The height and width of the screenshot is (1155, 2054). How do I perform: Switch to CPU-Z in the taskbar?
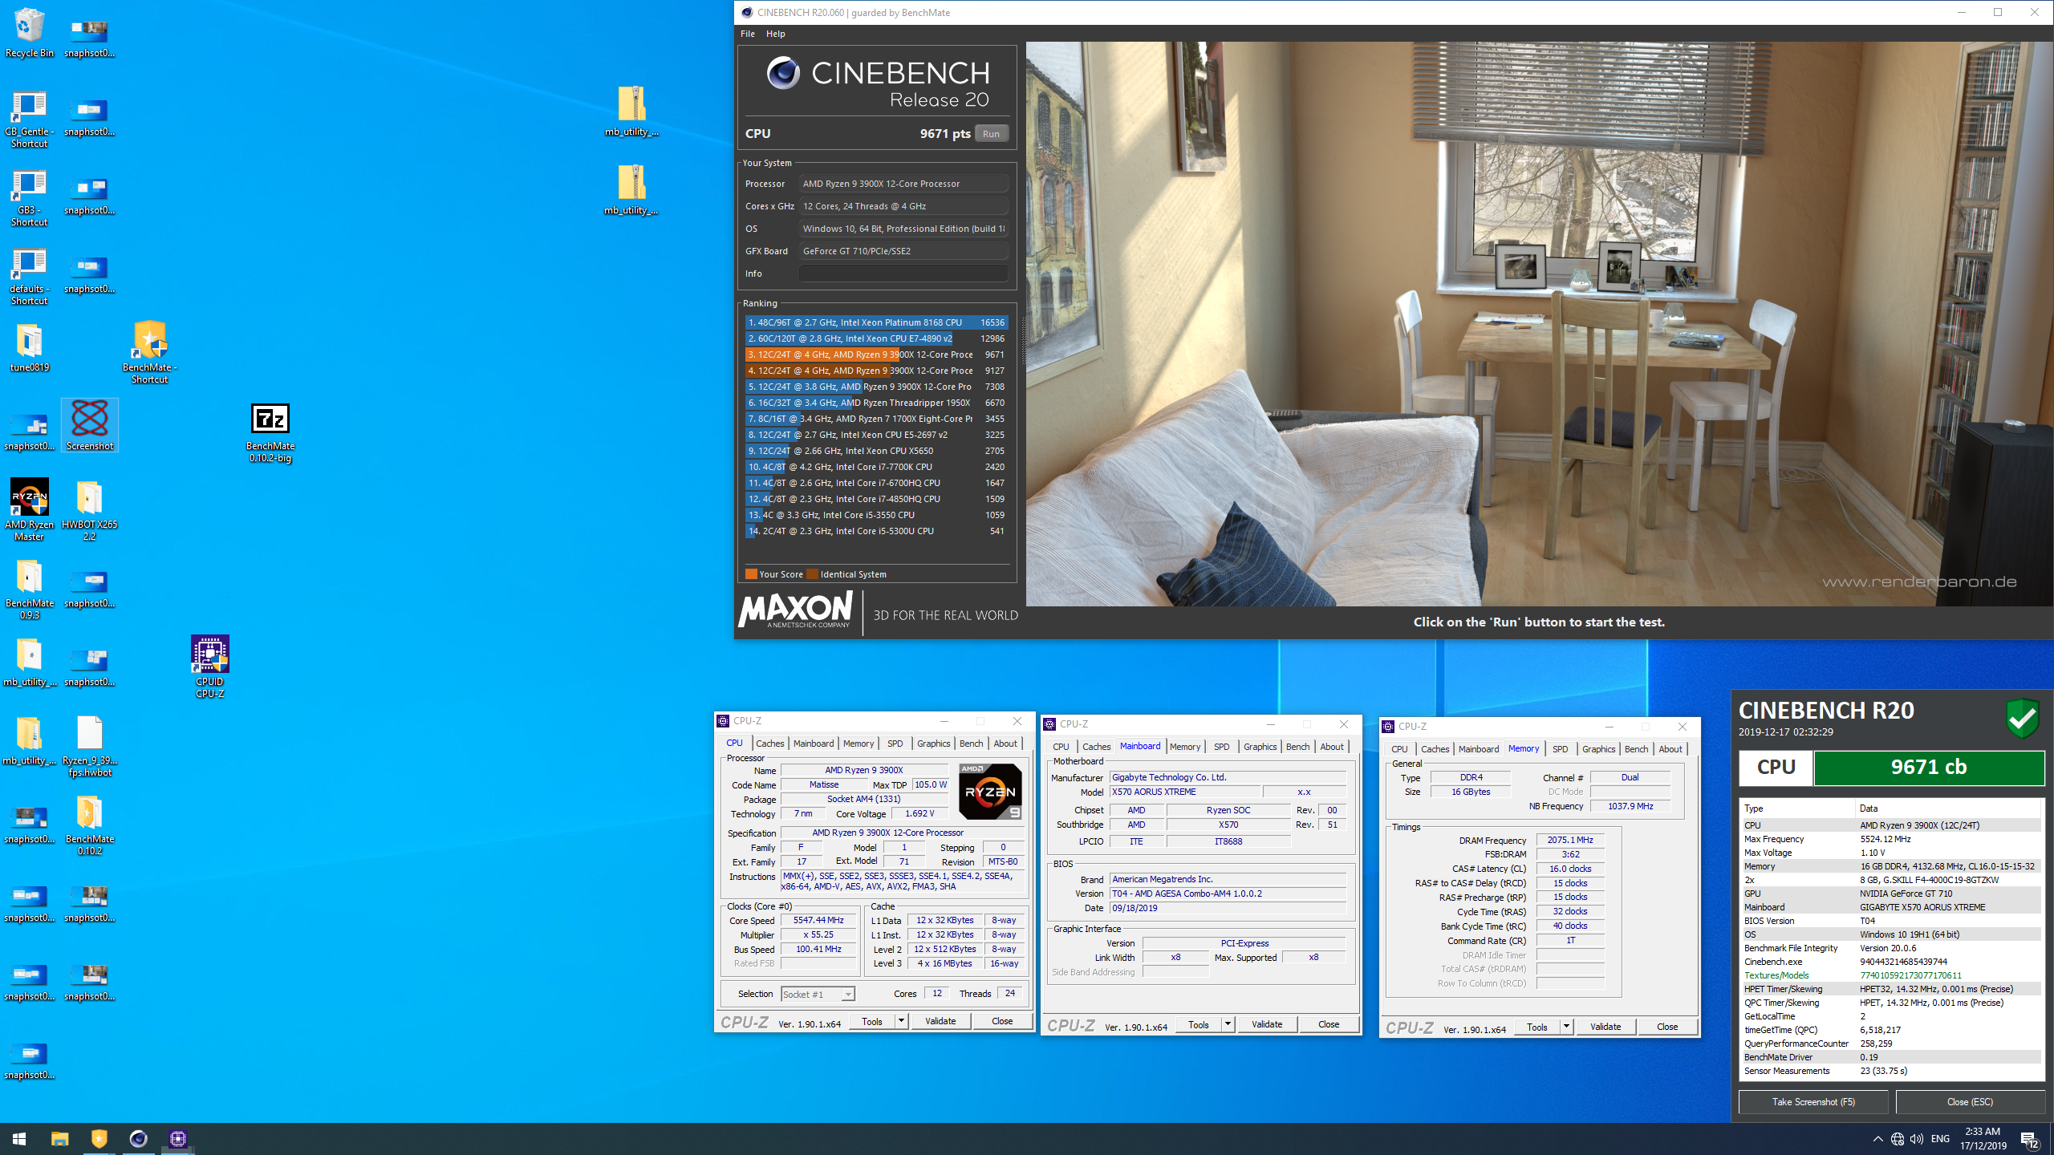(x=177, y=1138)
